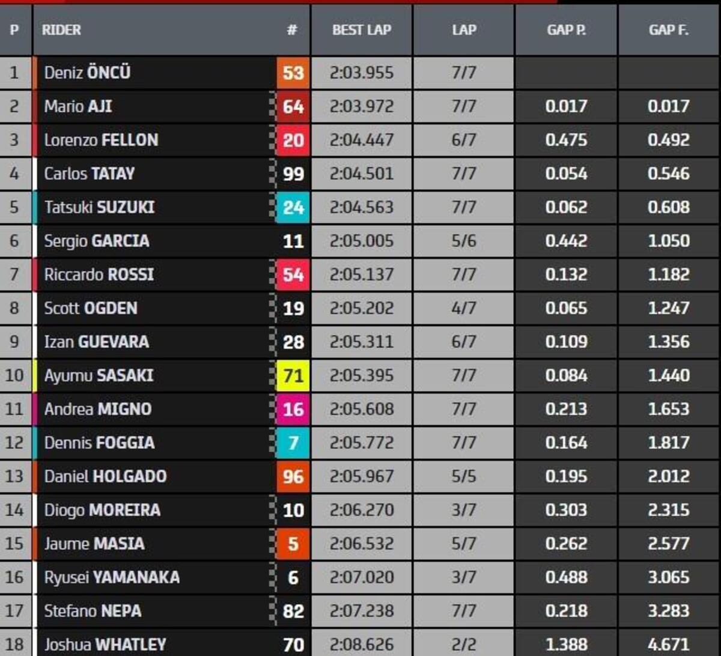Select the position 18 cell for Joshua WHATLEY
This screenshot has width=721, height=656.
(x=14, y=644)
